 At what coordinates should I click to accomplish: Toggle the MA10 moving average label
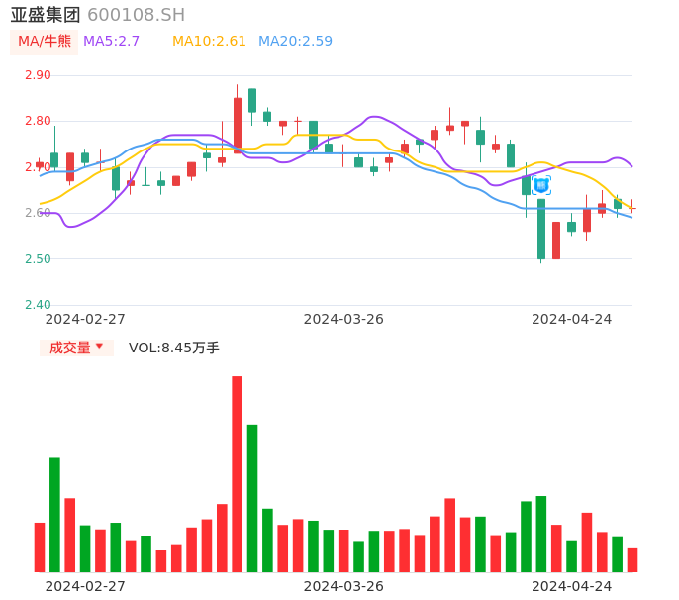click(209, 42)
